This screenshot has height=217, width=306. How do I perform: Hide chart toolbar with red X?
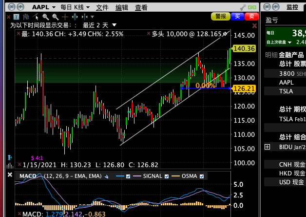pos(9,17)
